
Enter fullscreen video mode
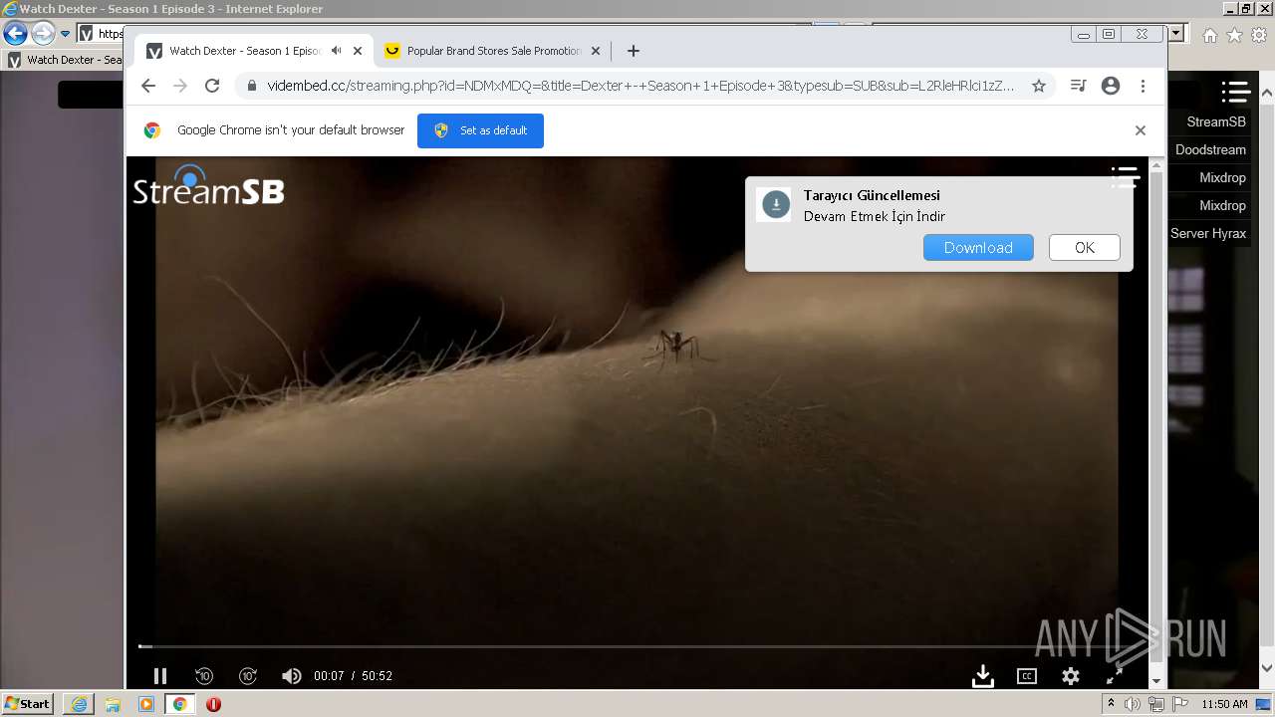1115,676
